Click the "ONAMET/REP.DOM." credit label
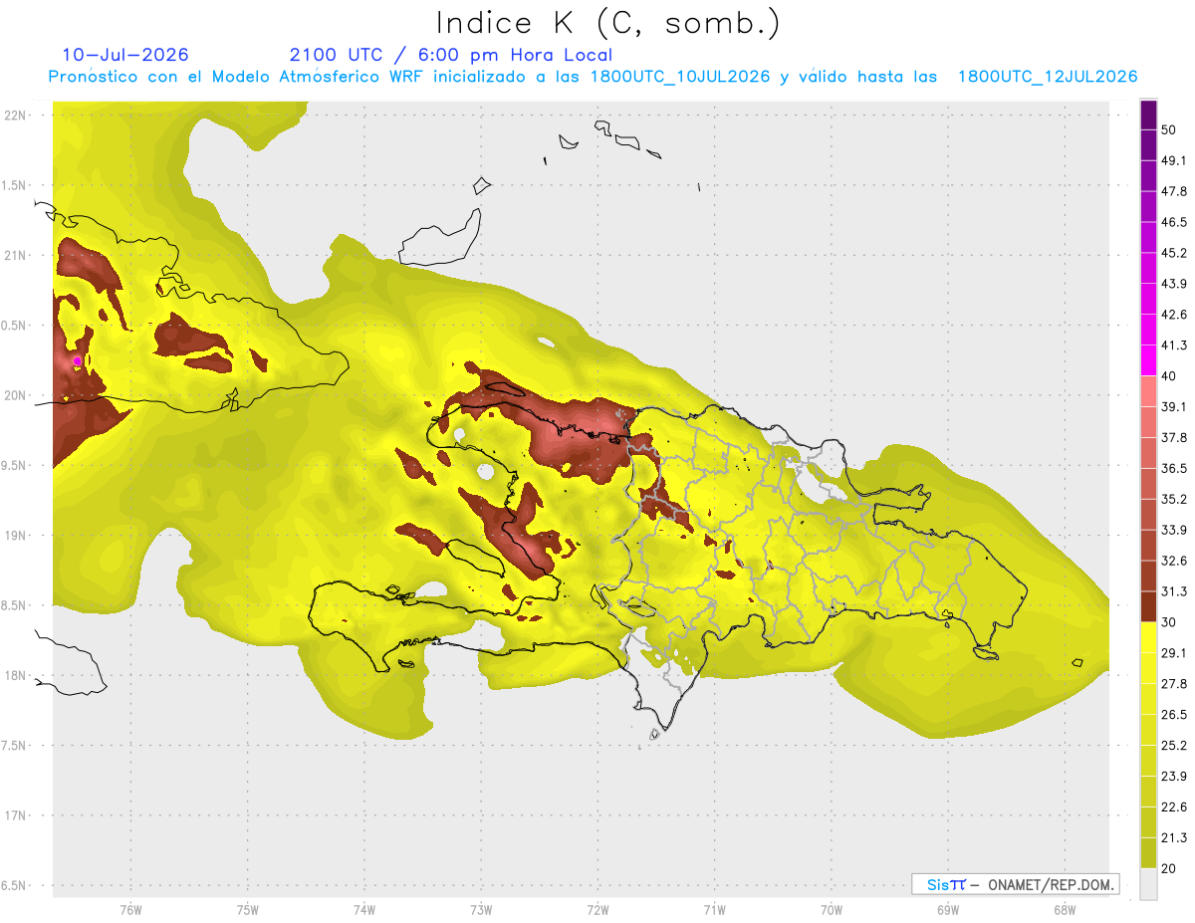1195x923 pixels. coord(1053,884)
